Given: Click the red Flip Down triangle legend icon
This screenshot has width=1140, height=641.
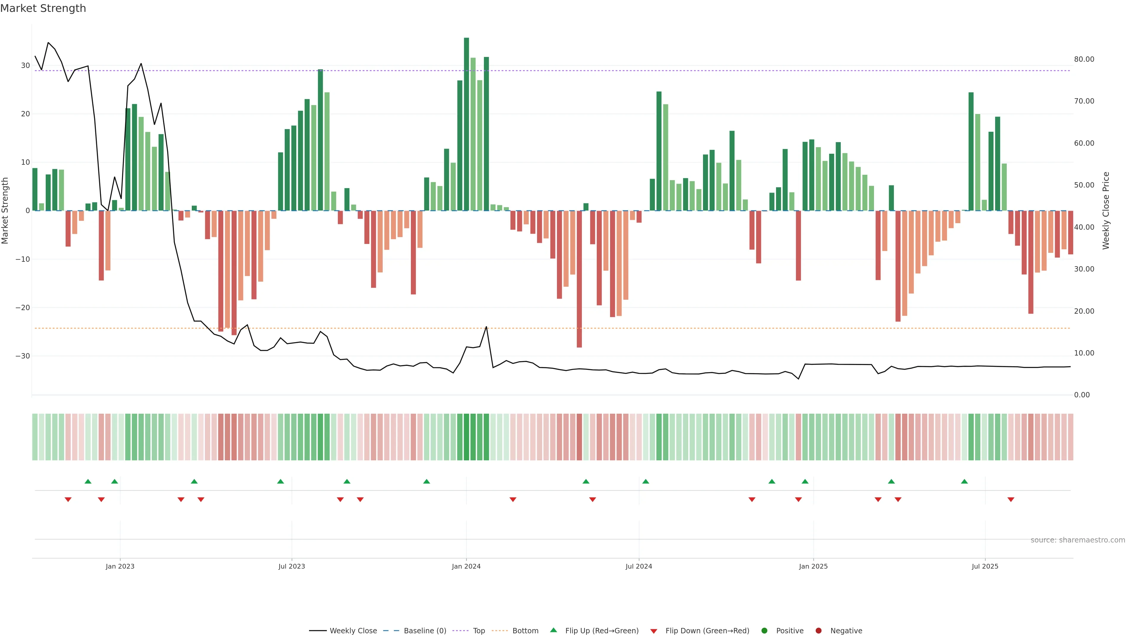Looking at the screenshot, I should [654, 631].
